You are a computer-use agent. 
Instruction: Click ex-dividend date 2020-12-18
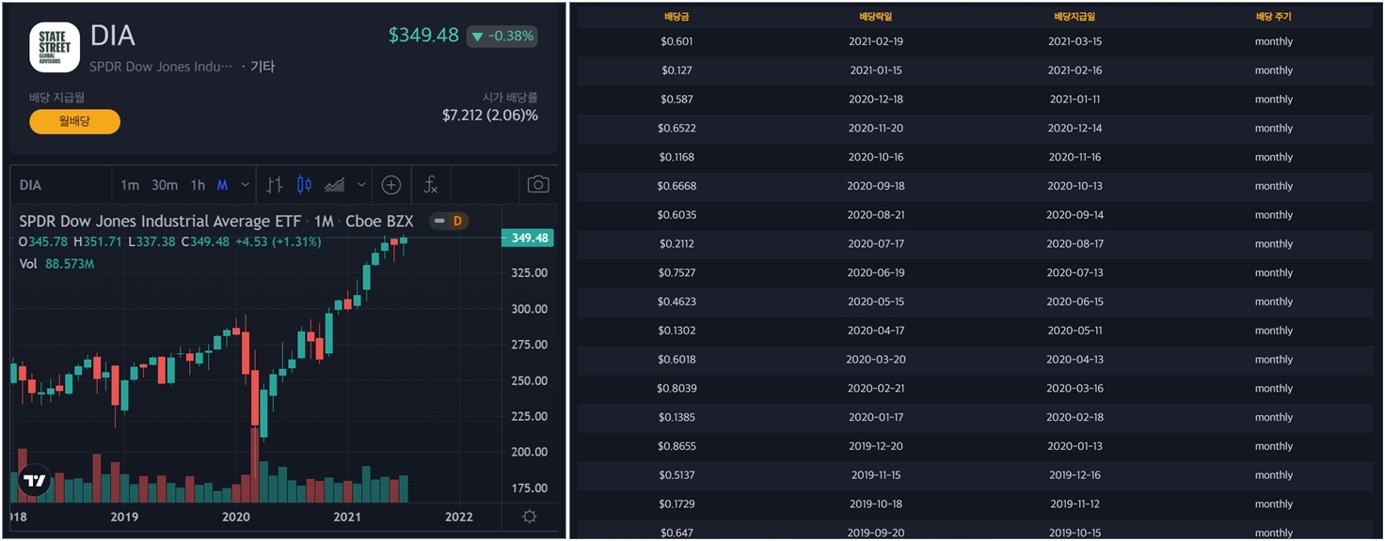pyautogui.click(x=875, y=100)
